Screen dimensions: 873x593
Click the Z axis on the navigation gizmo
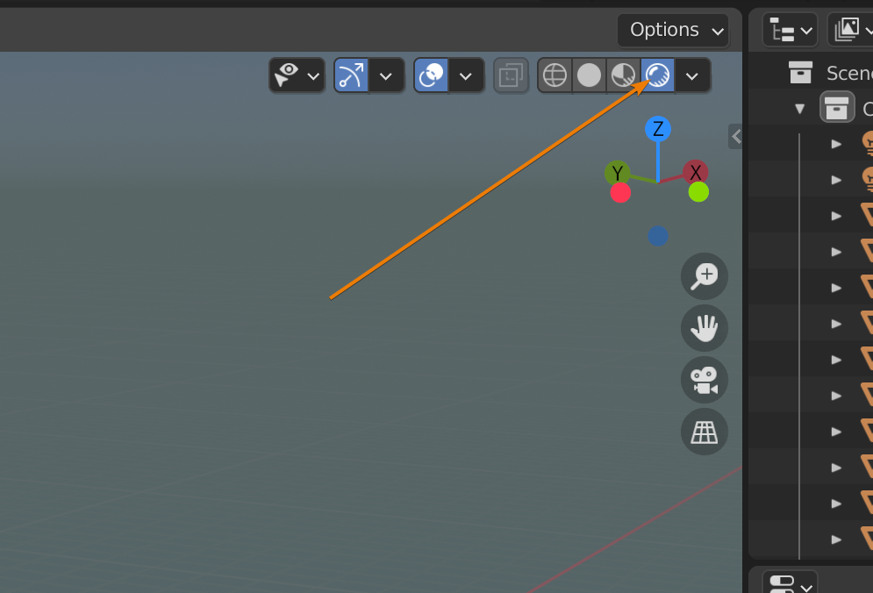(x=658, y=128)
